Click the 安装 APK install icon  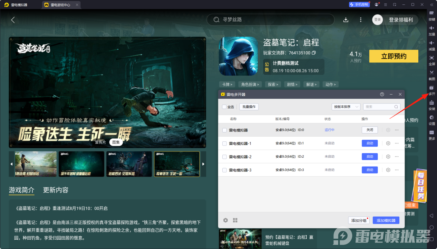tap(431, 102)
